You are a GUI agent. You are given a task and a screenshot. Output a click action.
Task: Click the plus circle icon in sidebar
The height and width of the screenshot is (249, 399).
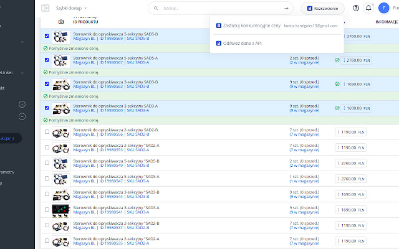[x=22, y=104]
